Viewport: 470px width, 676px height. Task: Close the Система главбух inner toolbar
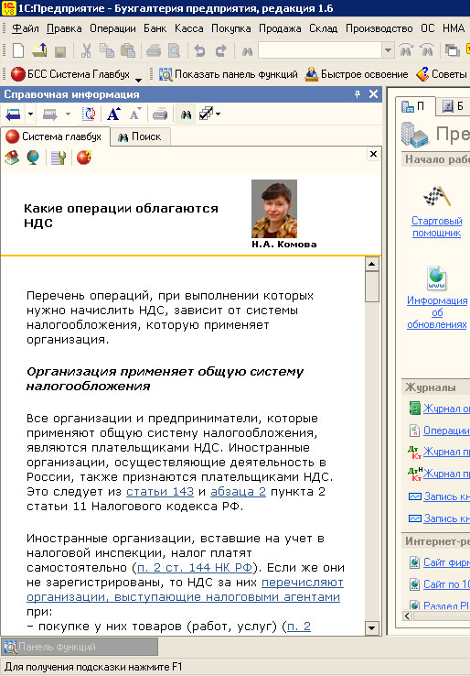point(373,154)
